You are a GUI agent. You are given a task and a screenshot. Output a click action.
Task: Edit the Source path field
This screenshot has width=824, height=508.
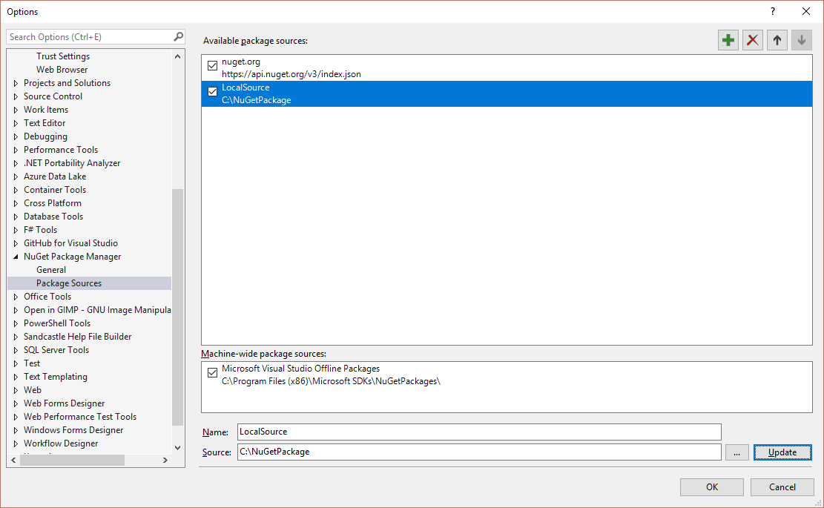point(478,452)
